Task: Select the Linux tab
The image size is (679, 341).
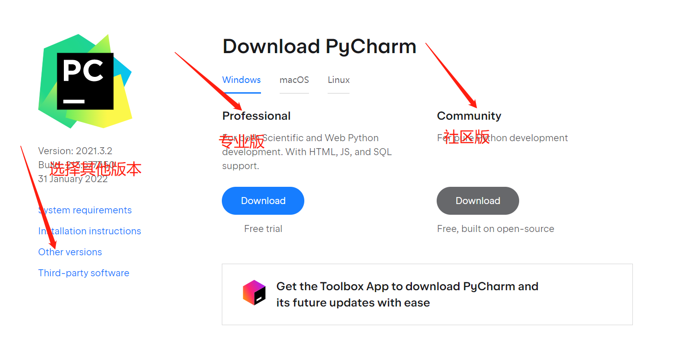Action: tap(339, 80)
